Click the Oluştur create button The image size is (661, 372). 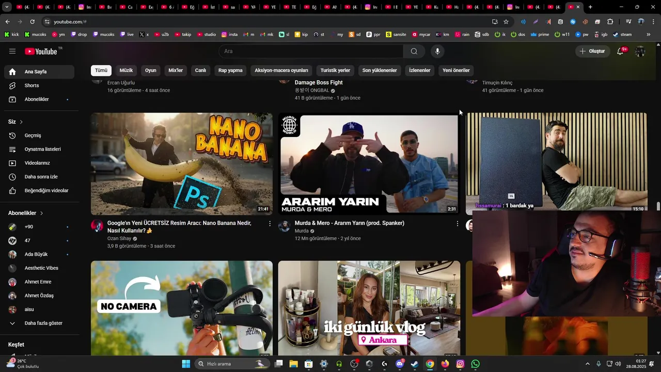point(592,51)
